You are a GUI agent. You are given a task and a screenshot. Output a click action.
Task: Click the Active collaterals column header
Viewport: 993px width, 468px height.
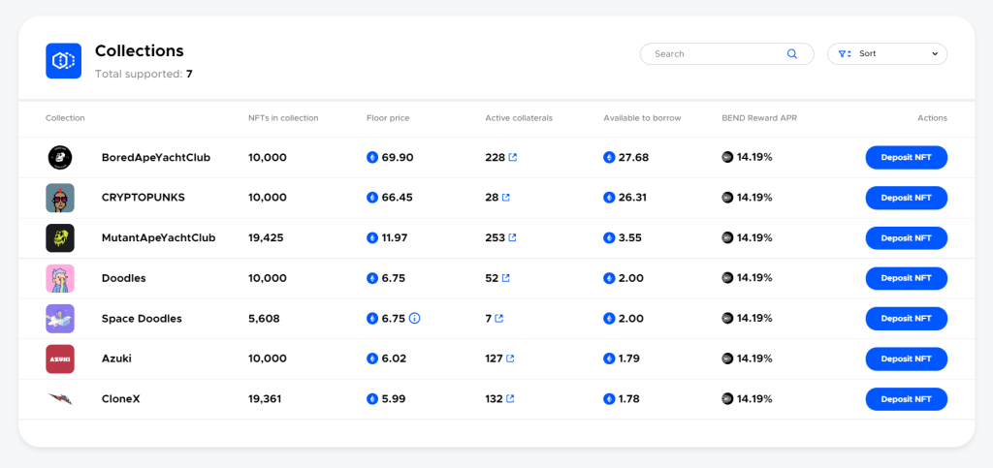(x=519, y=118)
